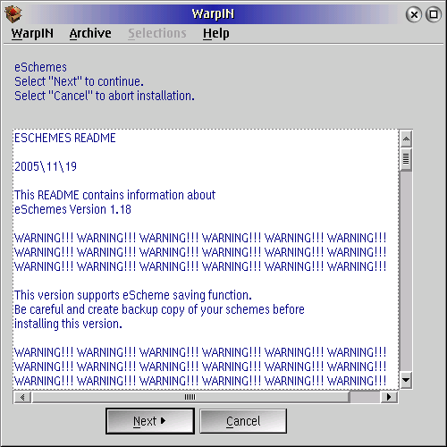447x447 pixels.
Task: Open the WarpIN menu
Action: click(32, 33)
